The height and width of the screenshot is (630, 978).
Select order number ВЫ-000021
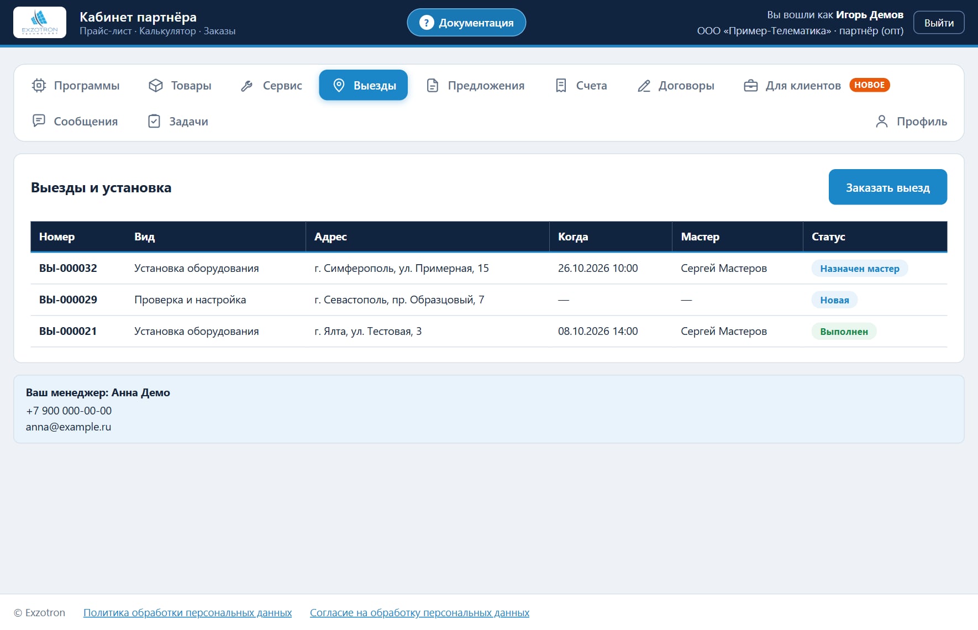pyautogui.click(x=68, y=331)
